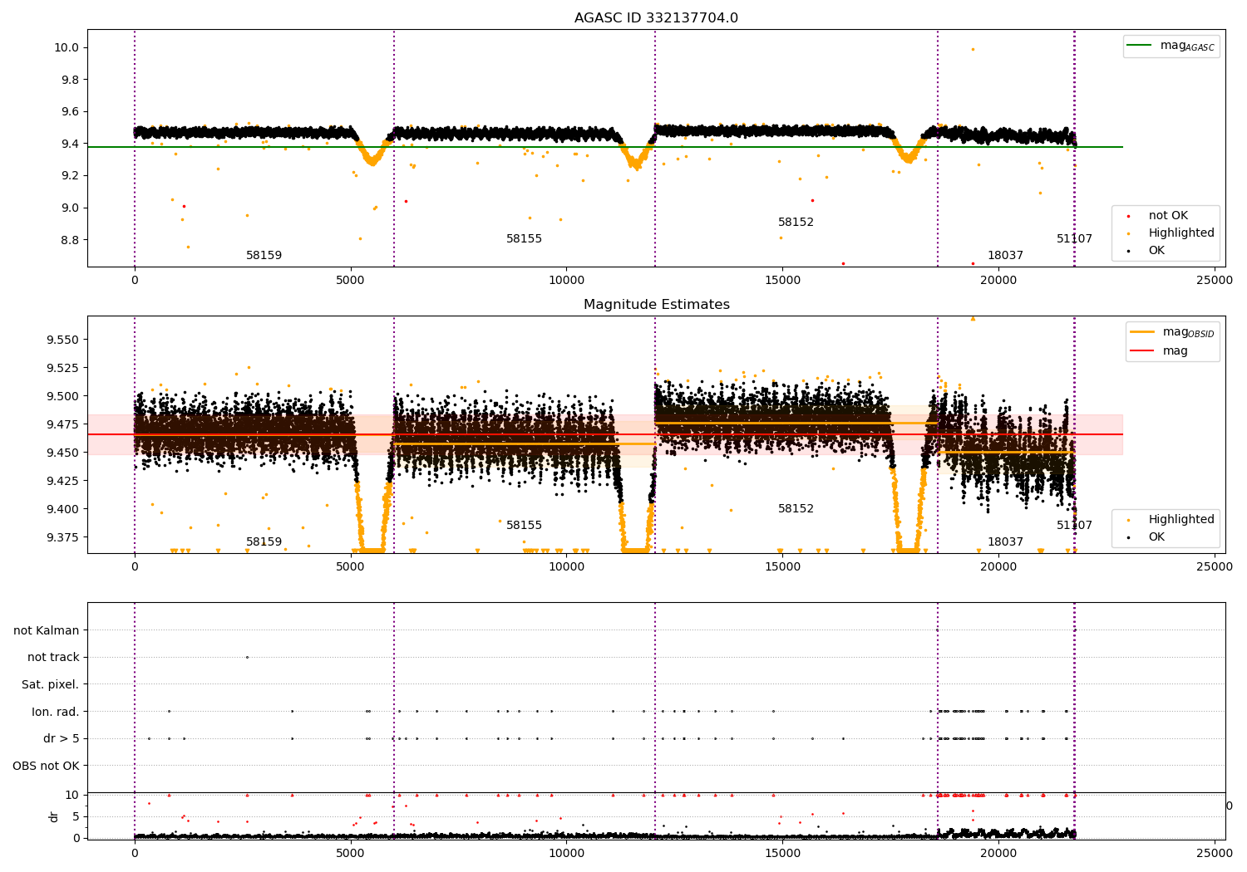Click obsid label 18037 in the AGASC ID plot
Image resolution: width=1247 pixels, height=872 pixels.
pos(1005,256)
